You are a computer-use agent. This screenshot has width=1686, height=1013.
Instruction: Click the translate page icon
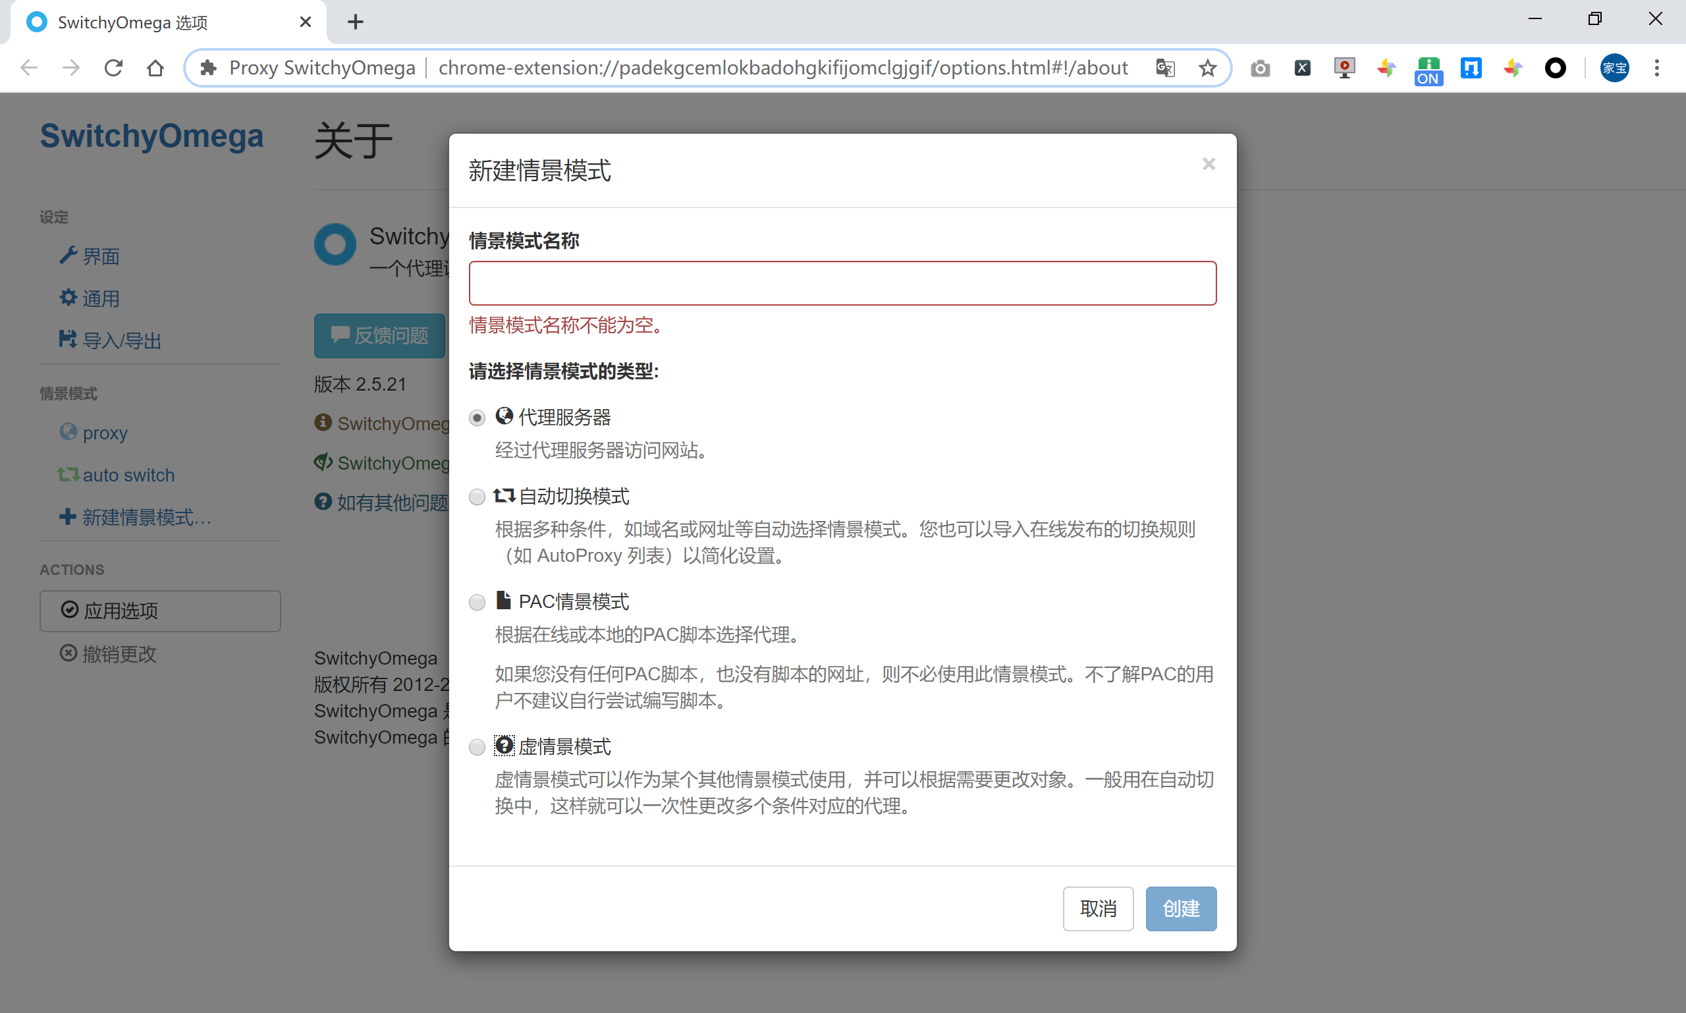tap(1165, 68)
